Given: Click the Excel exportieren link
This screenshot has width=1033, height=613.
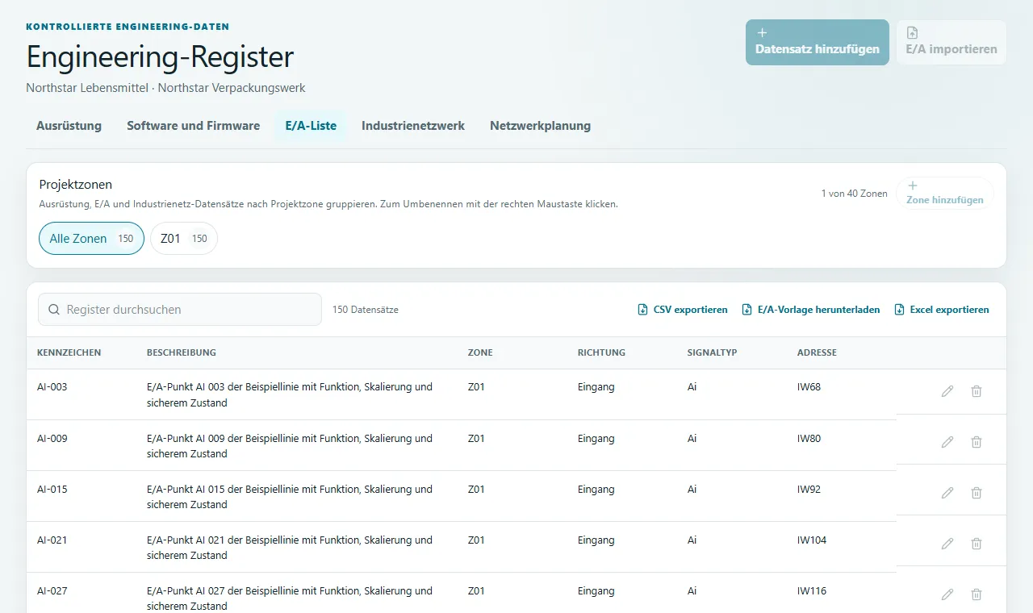Looking at the screenshot, I should pyautogui.click(x=942, y=310).
